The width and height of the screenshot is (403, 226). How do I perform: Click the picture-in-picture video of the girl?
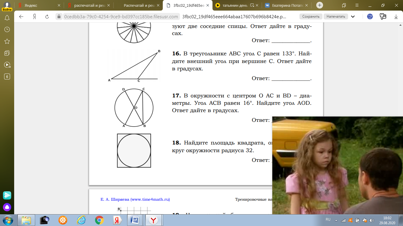[x=338, y=165]
